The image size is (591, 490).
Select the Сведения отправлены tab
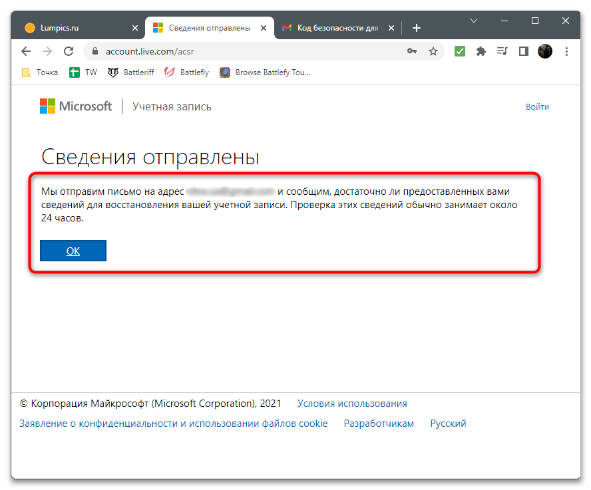209,28
